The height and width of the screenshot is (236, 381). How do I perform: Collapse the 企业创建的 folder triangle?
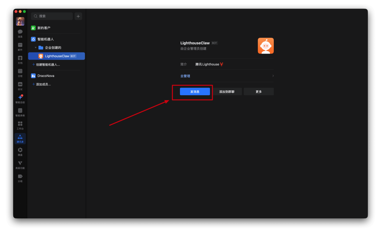tap(36, 48)
